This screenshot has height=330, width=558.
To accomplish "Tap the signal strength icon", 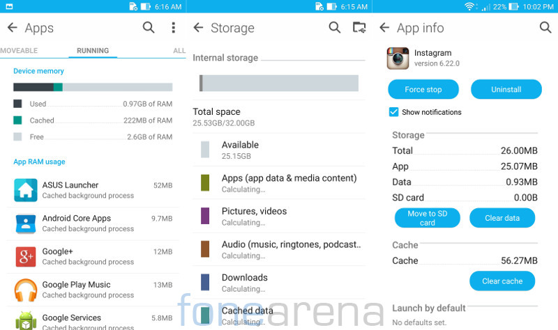I will point(485,6).
